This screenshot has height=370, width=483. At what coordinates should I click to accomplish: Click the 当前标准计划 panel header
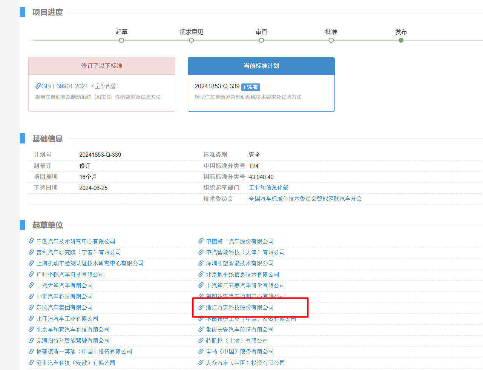(x=261, y=66)
